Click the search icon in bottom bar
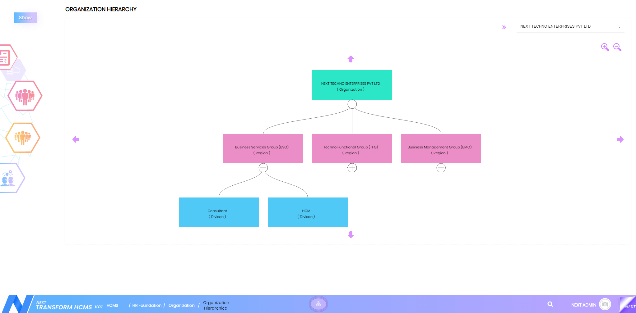 (550, 304)
